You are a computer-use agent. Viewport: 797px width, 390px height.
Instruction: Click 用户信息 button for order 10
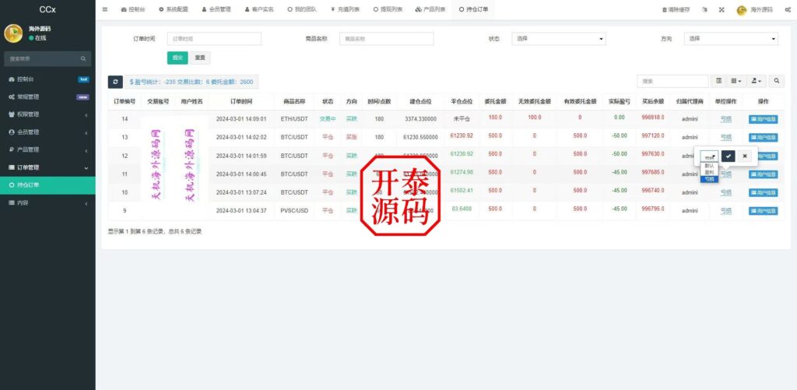click(763, 193)
